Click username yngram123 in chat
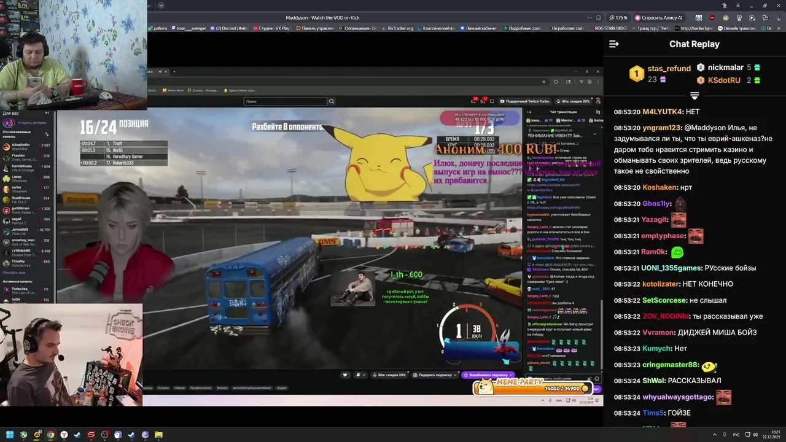Image resolution: width=786 pixels, height=442 pixels. (x=662, y=128)
